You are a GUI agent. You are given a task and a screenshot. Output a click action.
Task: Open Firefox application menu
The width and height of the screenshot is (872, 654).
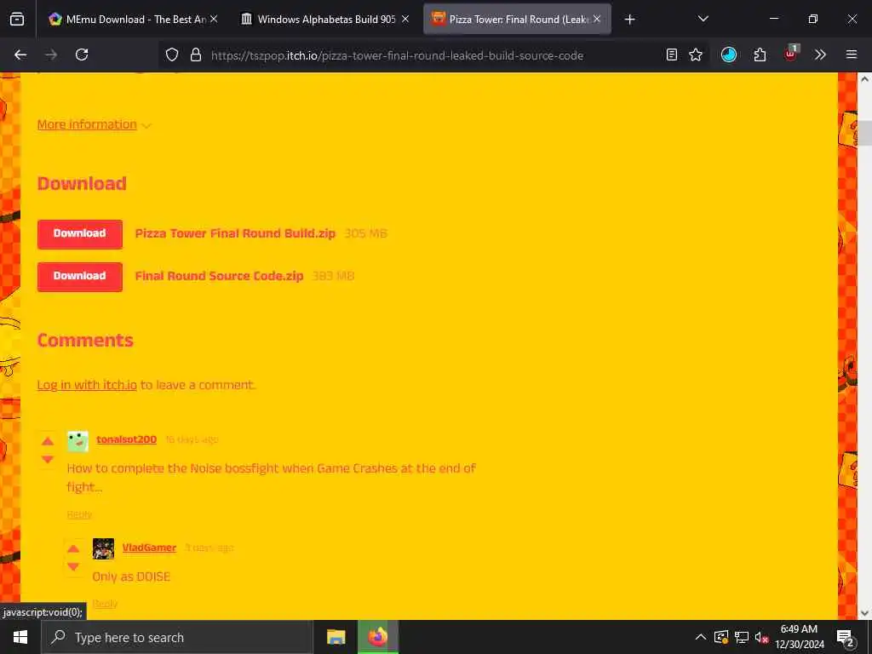(852, 54)
